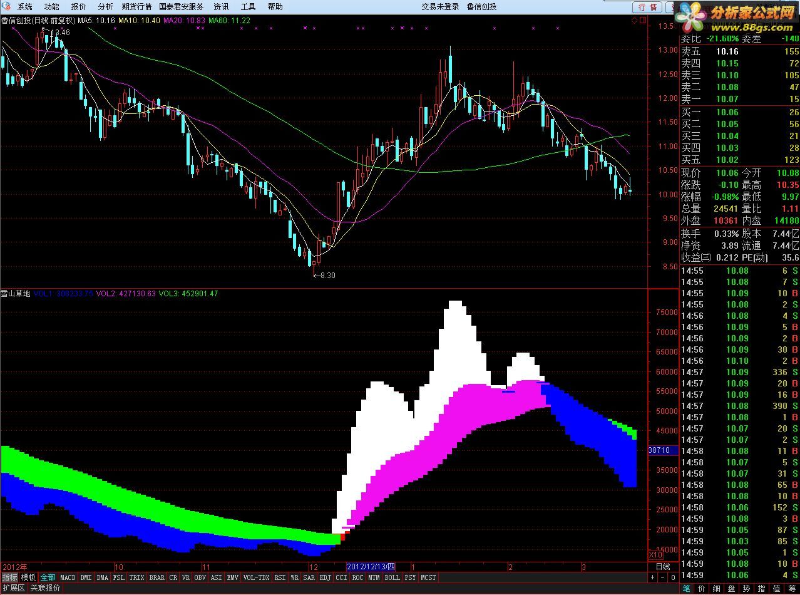Image resolution: width=800 pixels, height=595 pixels.
Task: Switch to RSI indicator
Action: (280, 577)
